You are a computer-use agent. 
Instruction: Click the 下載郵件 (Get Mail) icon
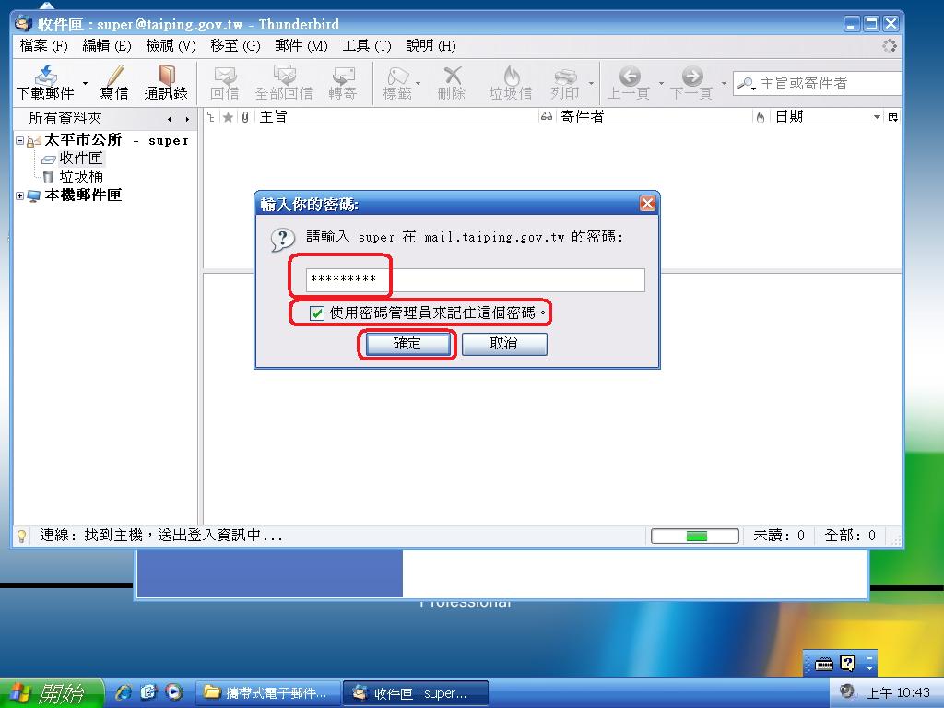coord(45,76)
